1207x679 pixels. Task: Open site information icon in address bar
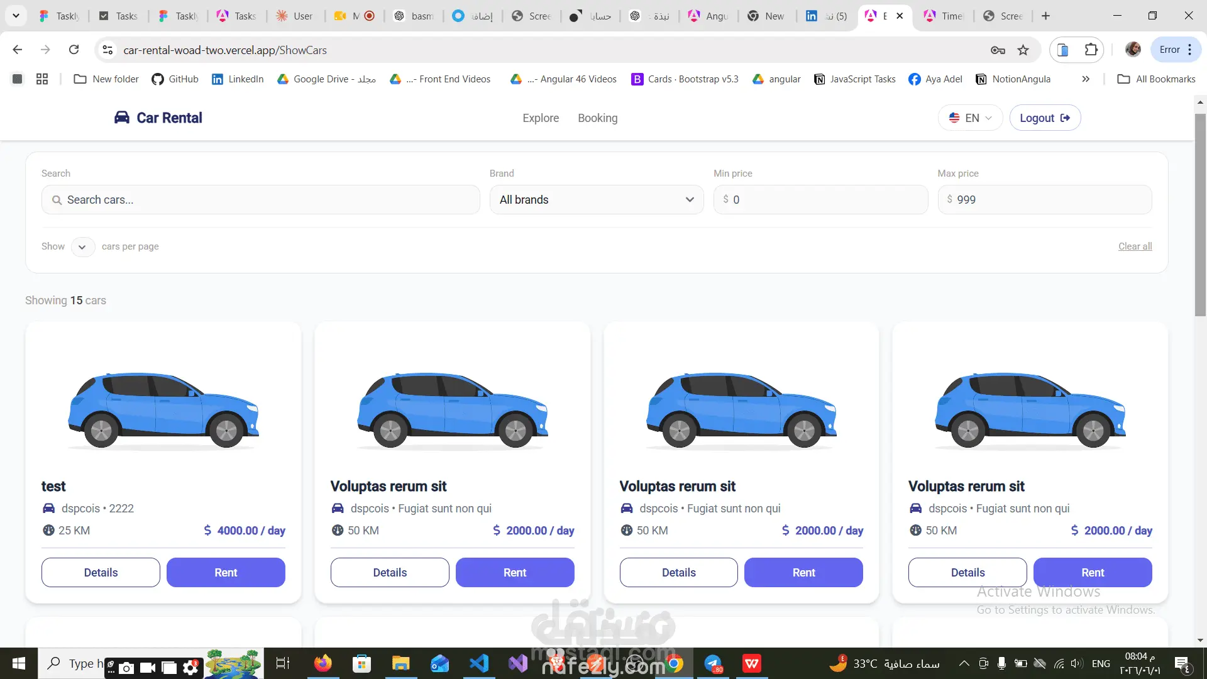[108, 50]
